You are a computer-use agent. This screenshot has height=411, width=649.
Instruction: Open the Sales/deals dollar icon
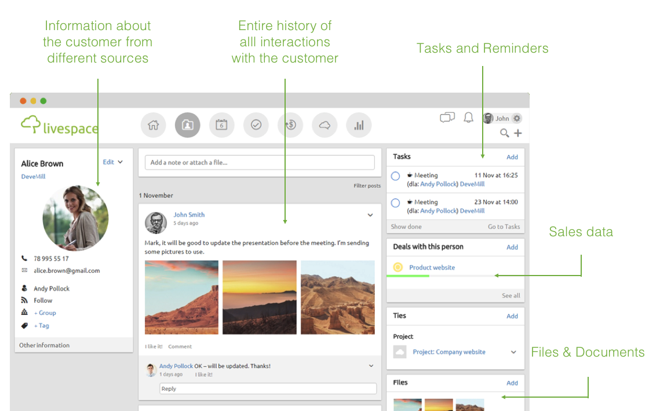(290, 125)
